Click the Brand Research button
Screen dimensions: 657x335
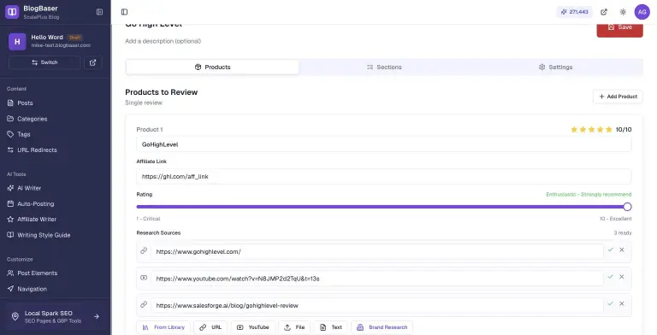(382, 327)
